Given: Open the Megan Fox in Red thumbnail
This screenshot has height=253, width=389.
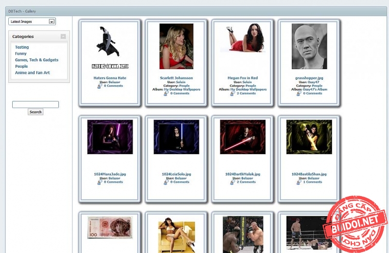Looking at the screenshot, I should [243, 38].
